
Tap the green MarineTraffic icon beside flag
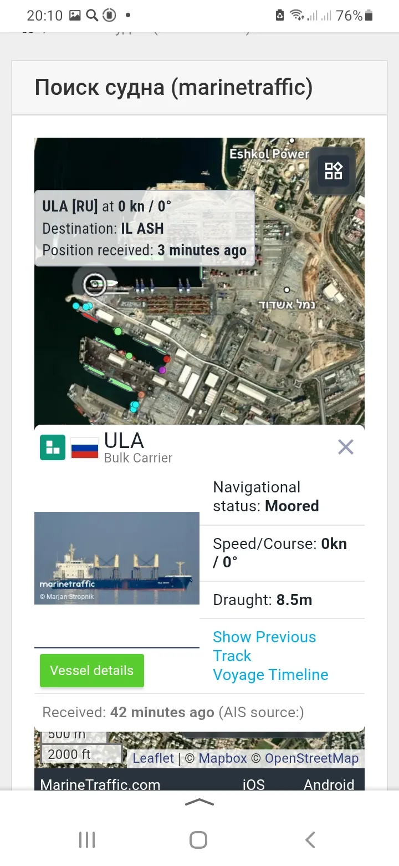click(53, 447)
